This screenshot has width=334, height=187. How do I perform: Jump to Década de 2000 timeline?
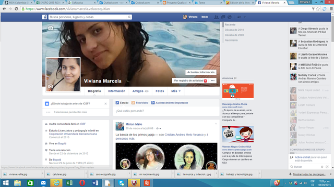[x=234, y=35]
